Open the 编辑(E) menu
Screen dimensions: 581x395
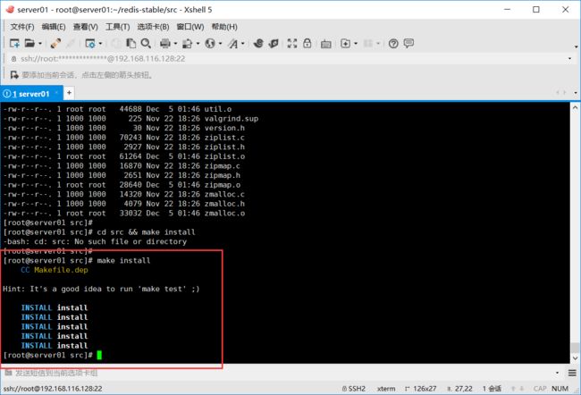click(54, 27)
